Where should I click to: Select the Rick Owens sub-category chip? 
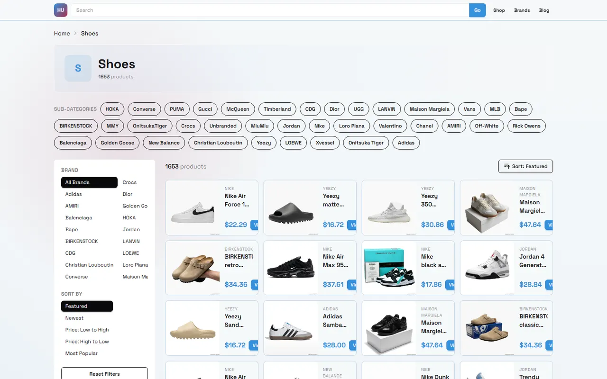pyautogui.click(x=526, y=126)
